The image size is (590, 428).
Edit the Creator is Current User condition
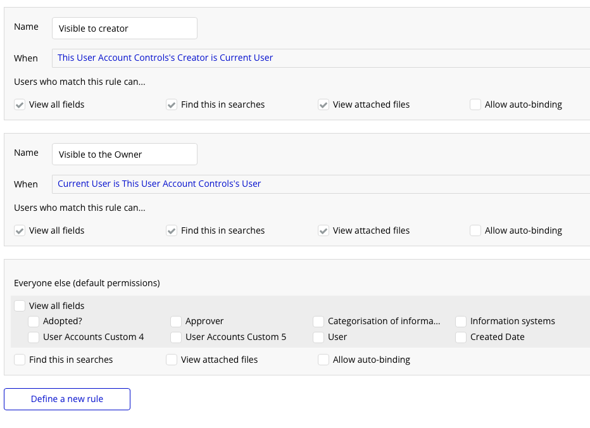(165, 58)
